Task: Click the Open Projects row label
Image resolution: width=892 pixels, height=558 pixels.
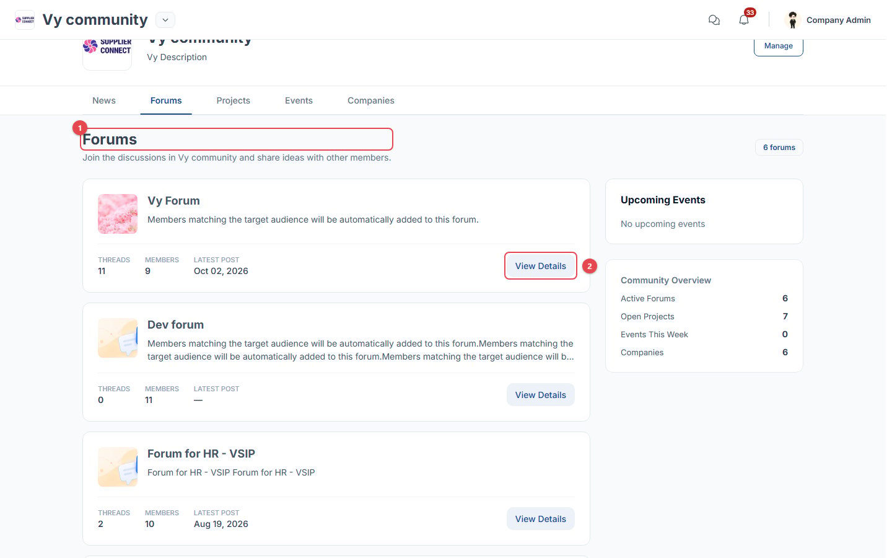Action: (x=647, y=316)
